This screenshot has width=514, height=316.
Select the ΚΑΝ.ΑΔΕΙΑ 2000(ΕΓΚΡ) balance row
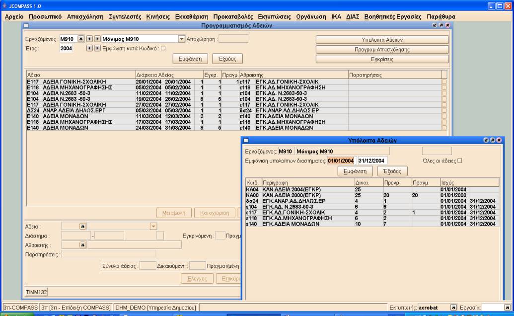[x=372, y=195]
